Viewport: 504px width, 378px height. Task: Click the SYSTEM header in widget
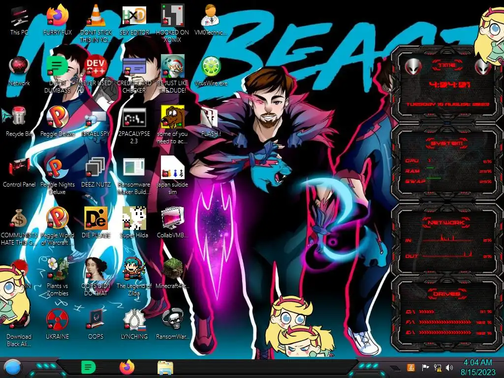click(446, 143)
